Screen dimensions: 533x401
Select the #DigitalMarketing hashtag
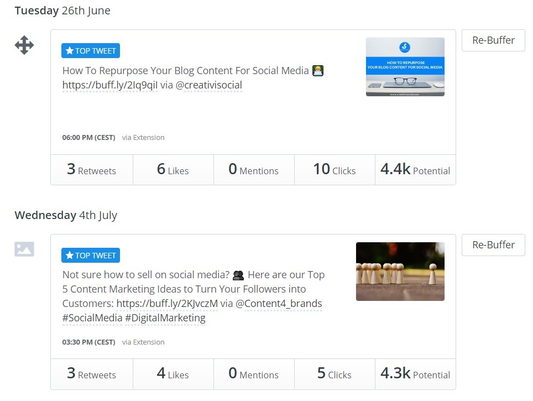[165, 318]
